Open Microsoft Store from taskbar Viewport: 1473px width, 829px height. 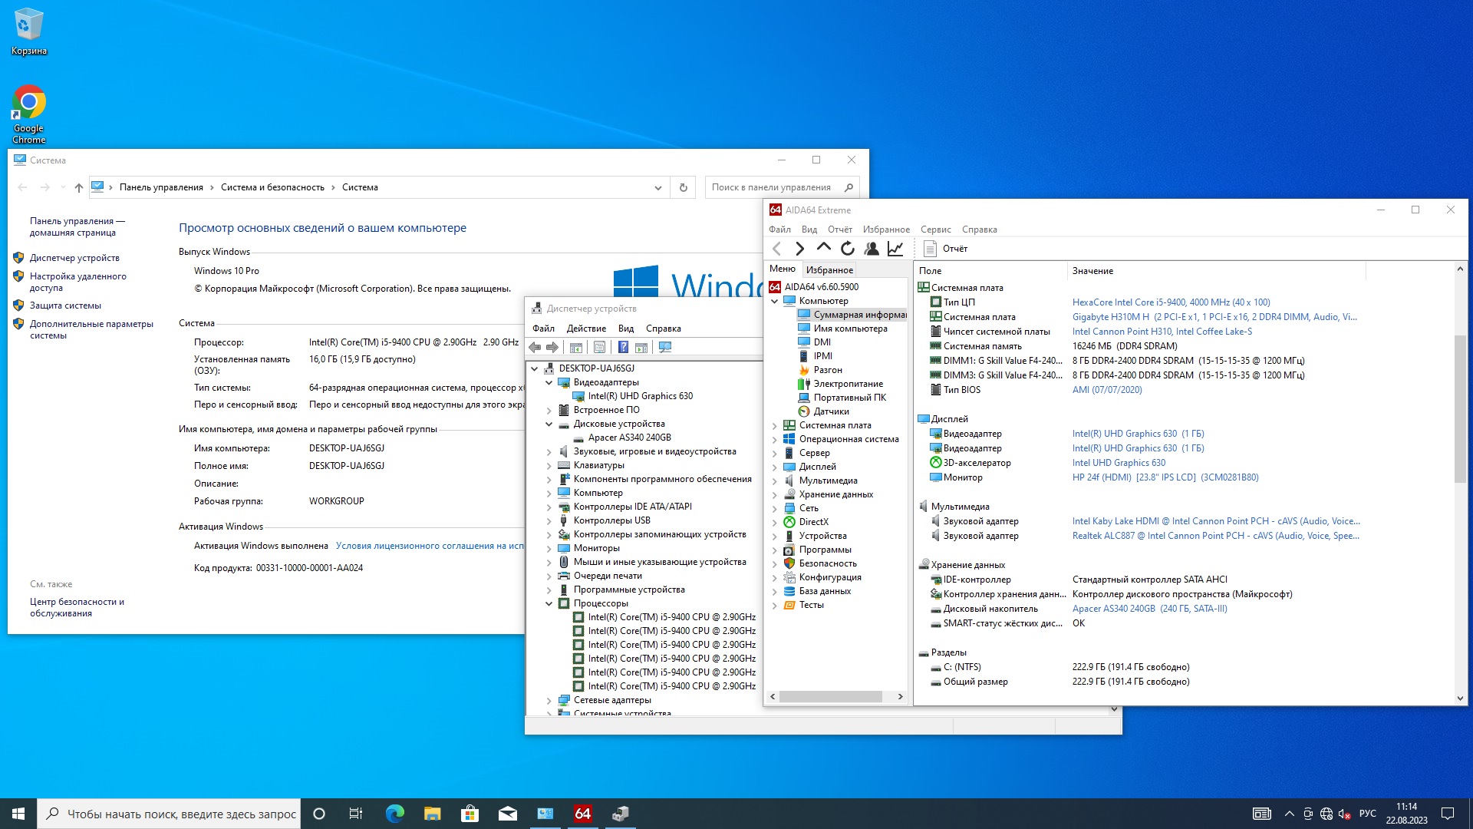pyautogui.click(x=470, y=814)
